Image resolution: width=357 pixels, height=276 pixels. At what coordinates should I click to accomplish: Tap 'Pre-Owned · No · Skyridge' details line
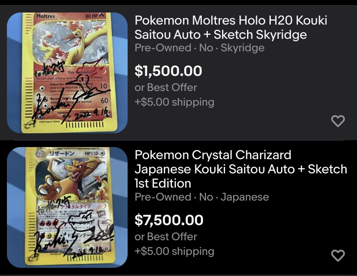point(200,48)
